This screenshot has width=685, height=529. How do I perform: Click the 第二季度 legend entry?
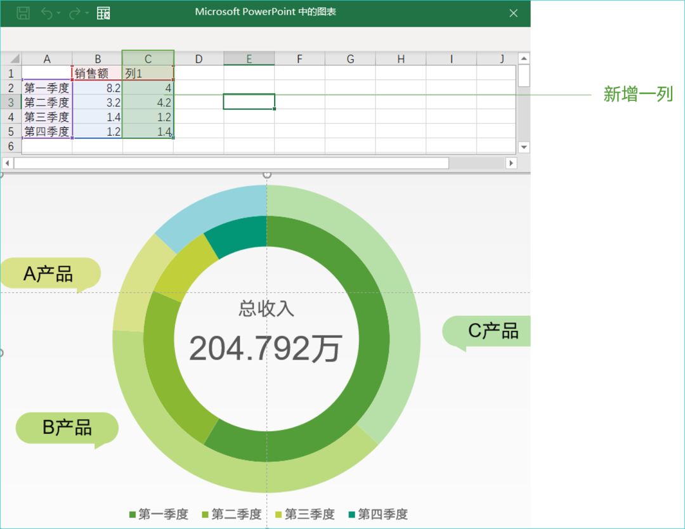pyautogui.click(x=232, y=514)
